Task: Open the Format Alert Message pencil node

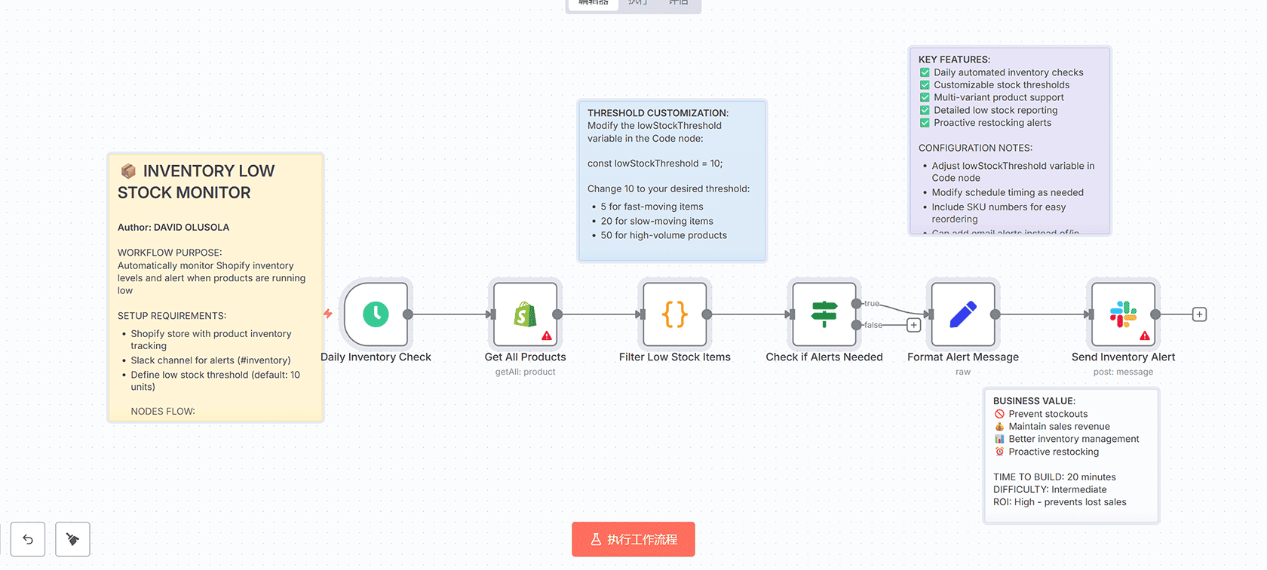Action: click(962, 314)
